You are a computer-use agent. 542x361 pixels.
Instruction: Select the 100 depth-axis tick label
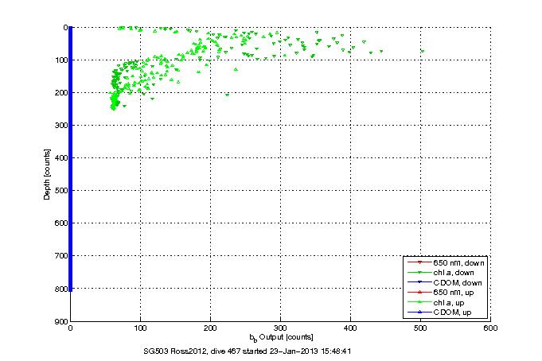point(60,60)
